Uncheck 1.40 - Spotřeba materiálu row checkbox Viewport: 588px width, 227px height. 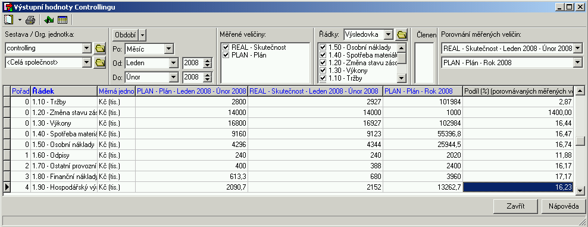pos(323,55)
